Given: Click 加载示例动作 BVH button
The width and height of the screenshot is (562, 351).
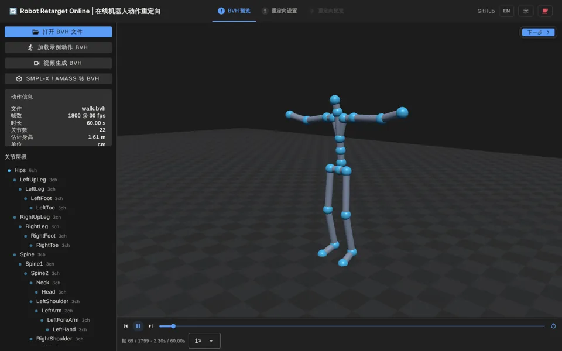Looking at the screenshot, I should tap(58, 47).
